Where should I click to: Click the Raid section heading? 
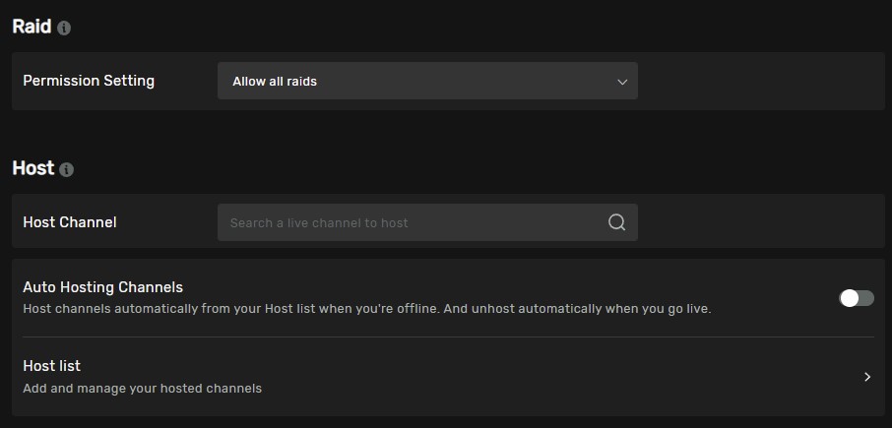(x=32, y=28)
